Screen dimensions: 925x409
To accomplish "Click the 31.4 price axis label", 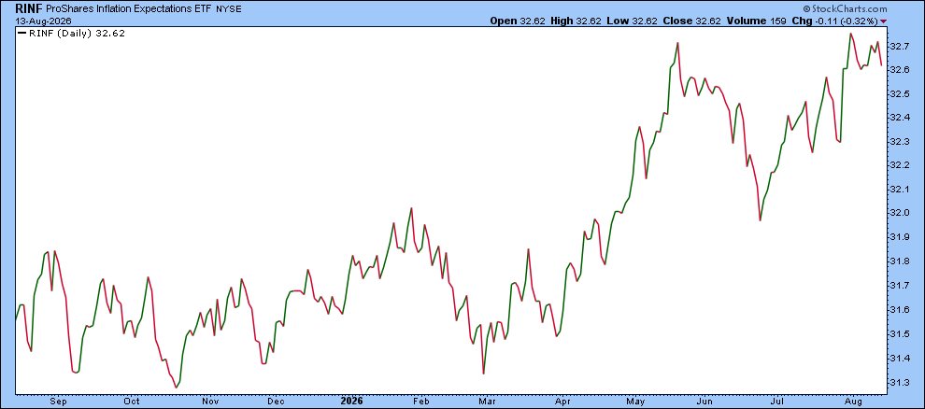I will point(900,359).
